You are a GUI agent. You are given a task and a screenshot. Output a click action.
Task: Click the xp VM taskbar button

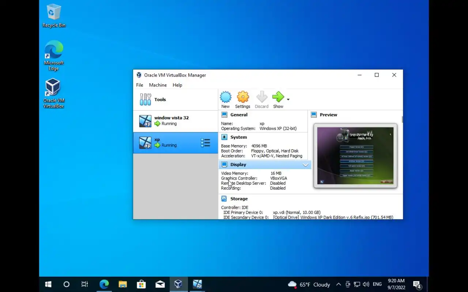point(197,284)
